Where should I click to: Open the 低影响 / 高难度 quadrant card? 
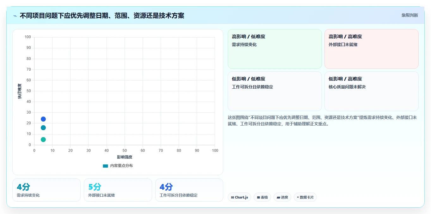(x=371, y=91)
